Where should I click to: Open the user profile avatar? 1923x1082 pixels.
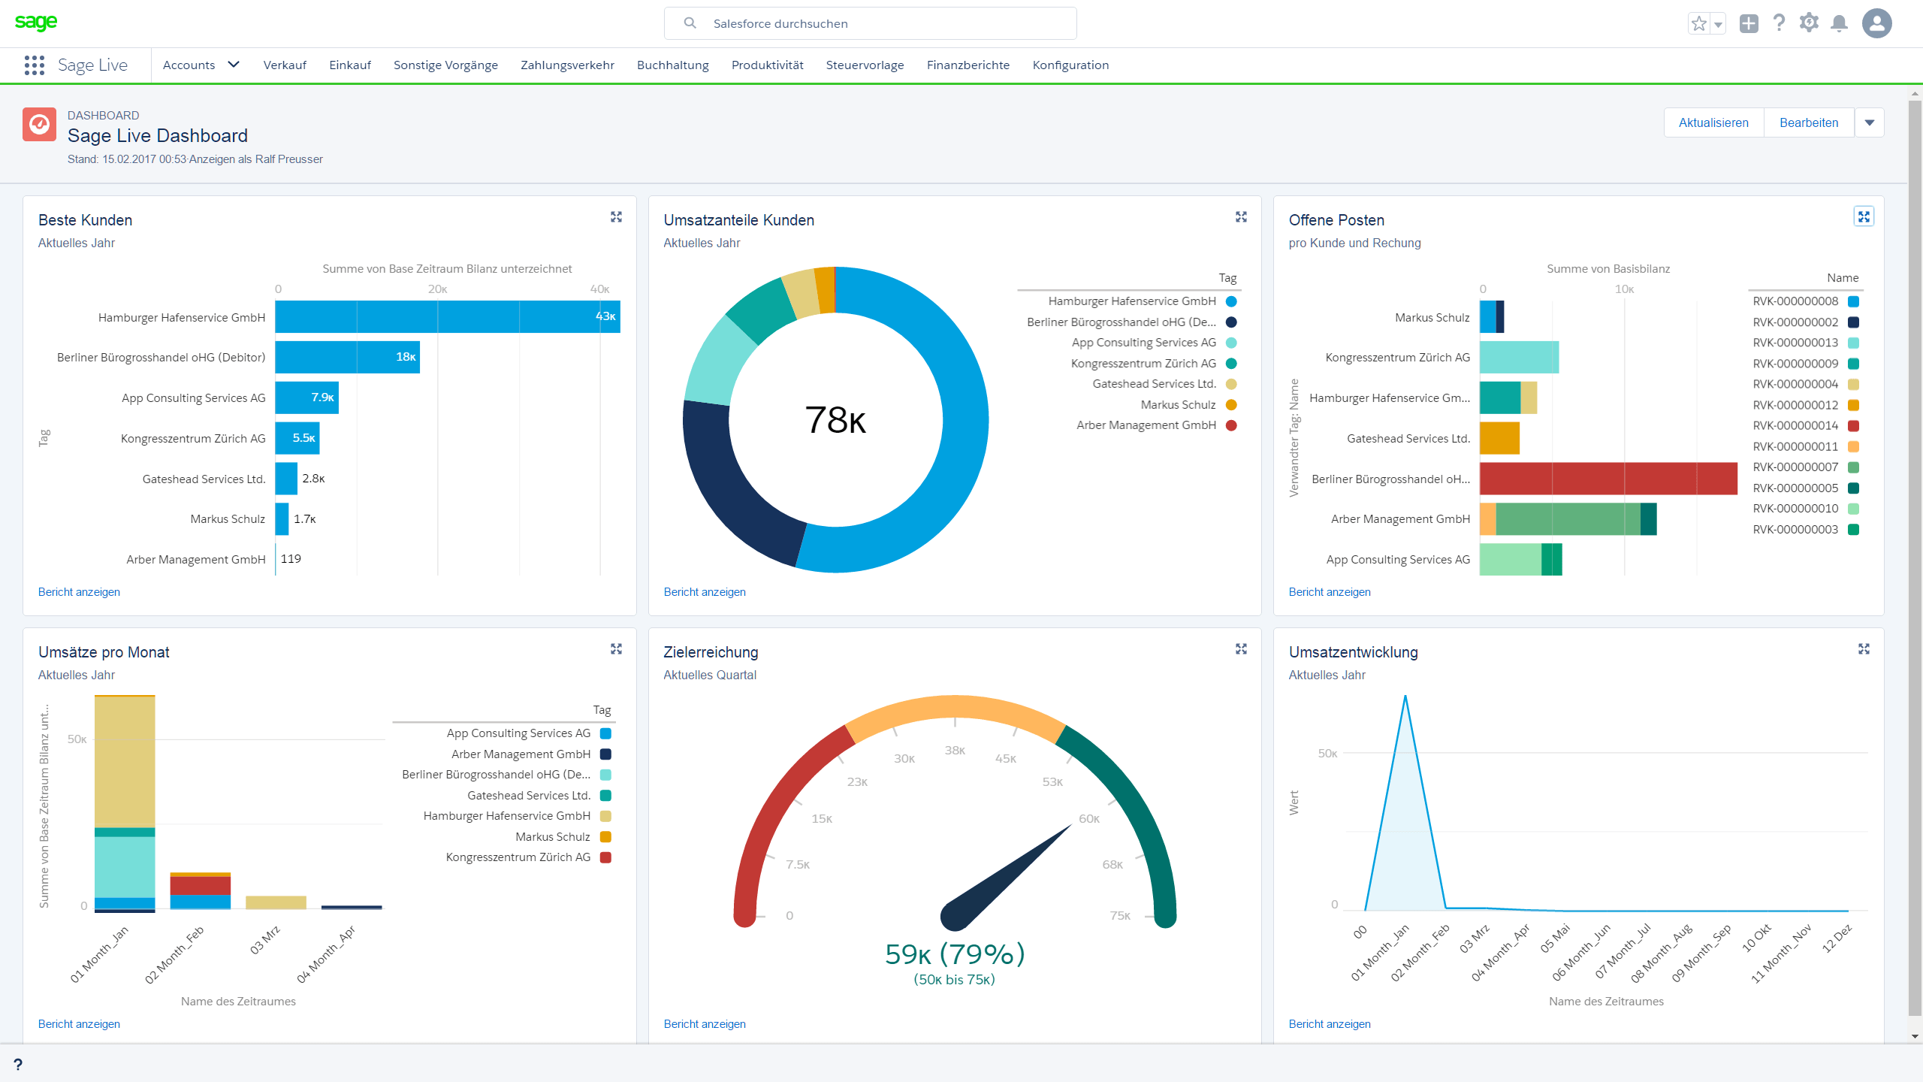pos(1876,23)
